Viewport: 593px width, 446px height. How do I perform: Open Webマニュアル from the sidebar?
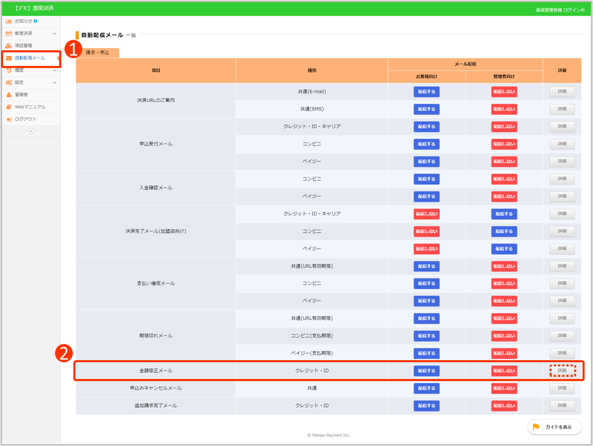pos(30,107)
